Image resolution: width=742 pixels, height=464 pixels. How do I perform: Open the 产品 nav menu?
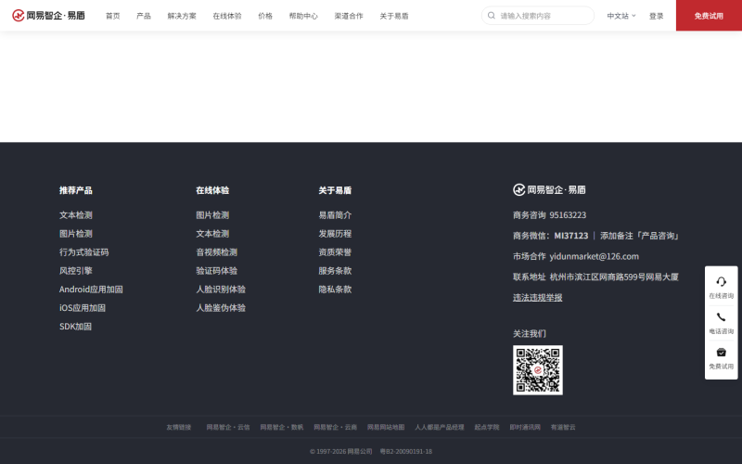pyautogui.click(x=144, y=16)
